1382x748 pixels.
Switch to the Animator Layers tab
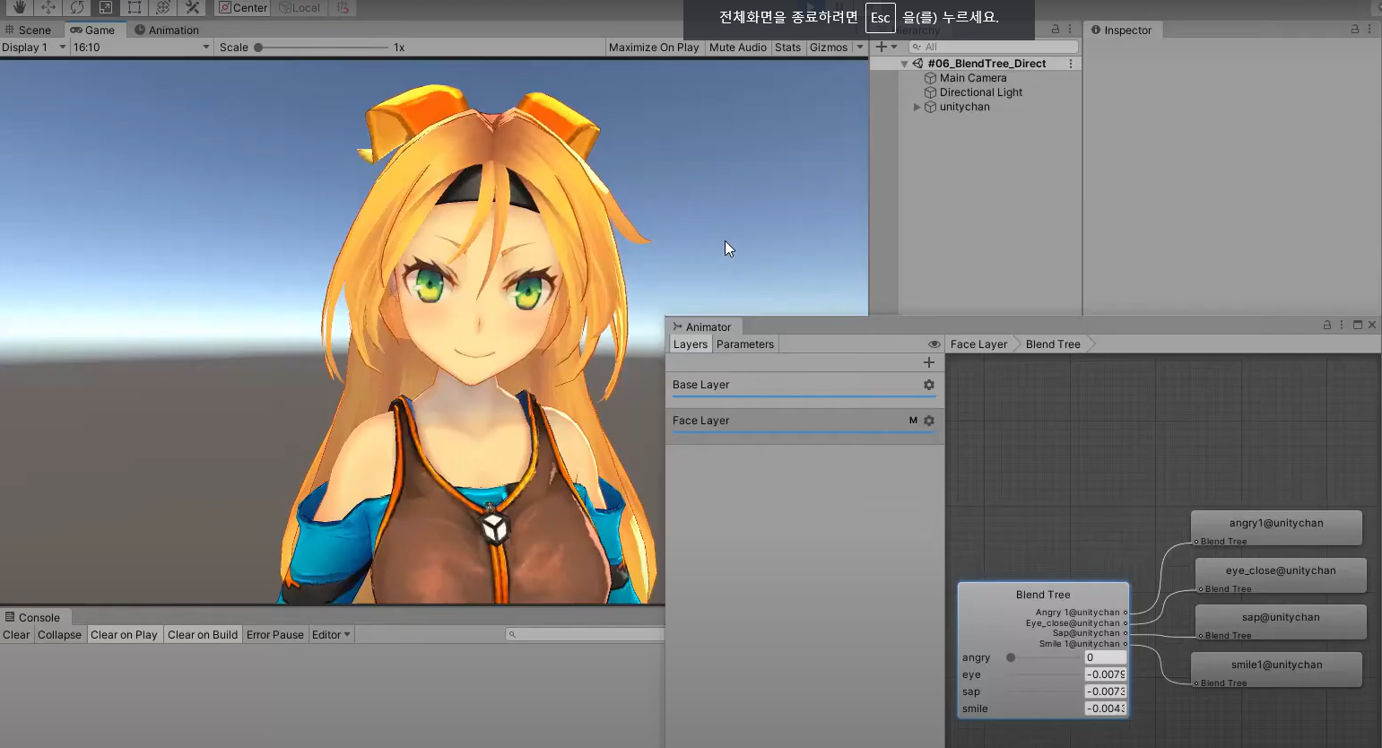click(x=690, y=344)
